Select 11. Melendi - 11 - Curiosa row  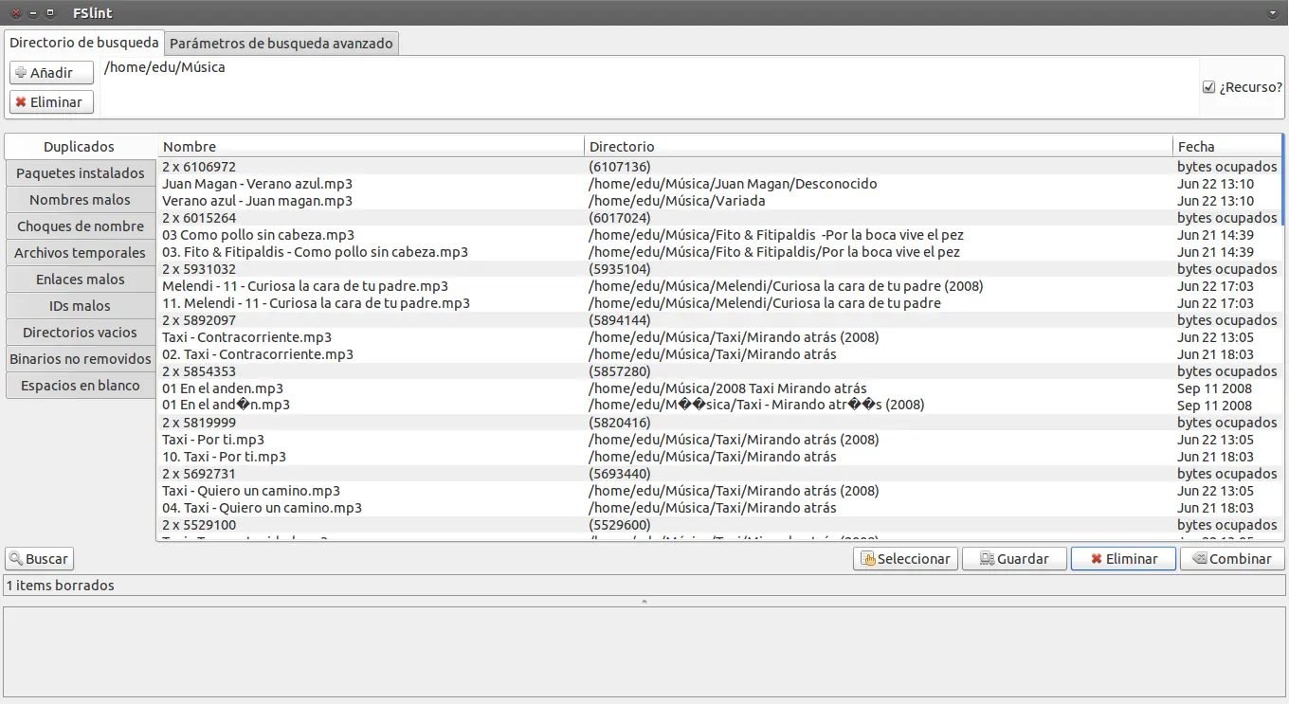tap(719, 303)
